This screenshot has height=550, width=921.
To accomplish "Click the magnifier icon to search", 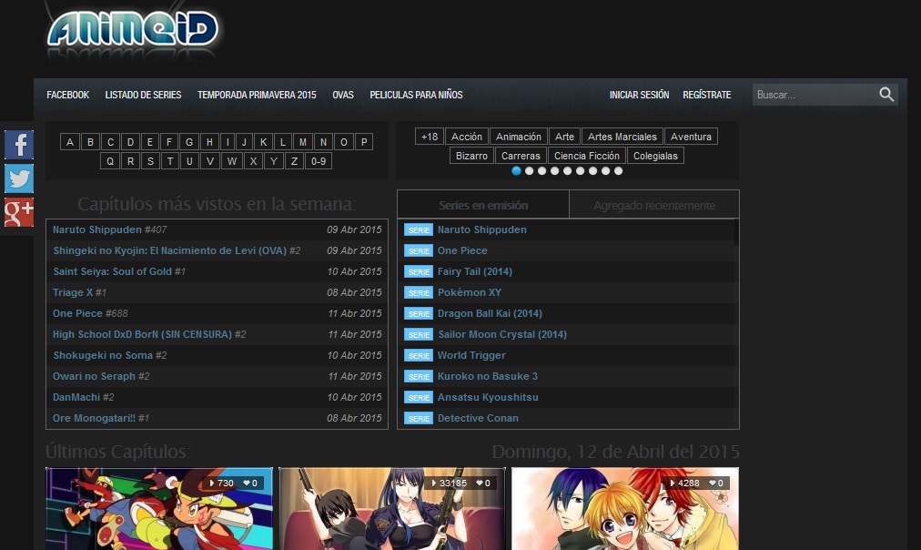I will pos(886,94).
